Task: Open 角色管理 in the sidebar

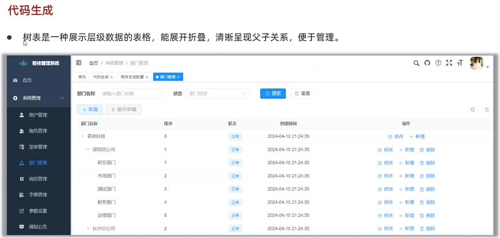Action: point(38,131)
